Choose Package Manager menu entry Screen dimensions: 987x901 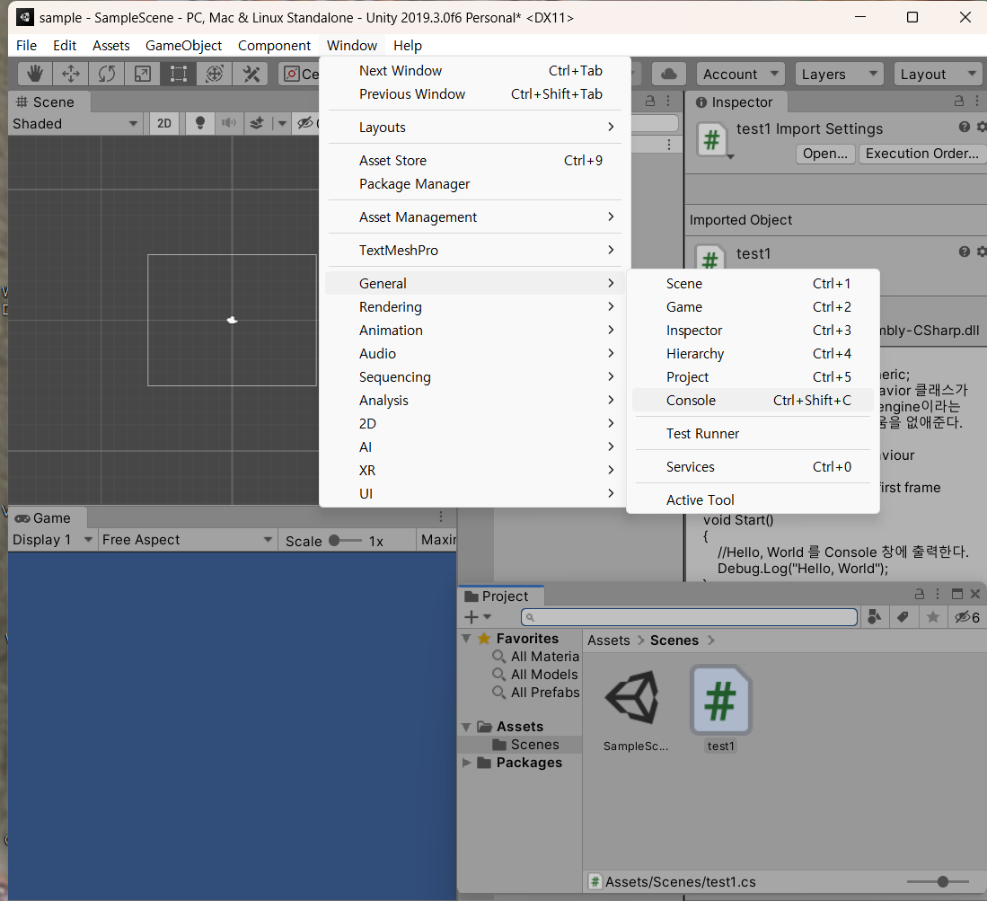(475, 184)
